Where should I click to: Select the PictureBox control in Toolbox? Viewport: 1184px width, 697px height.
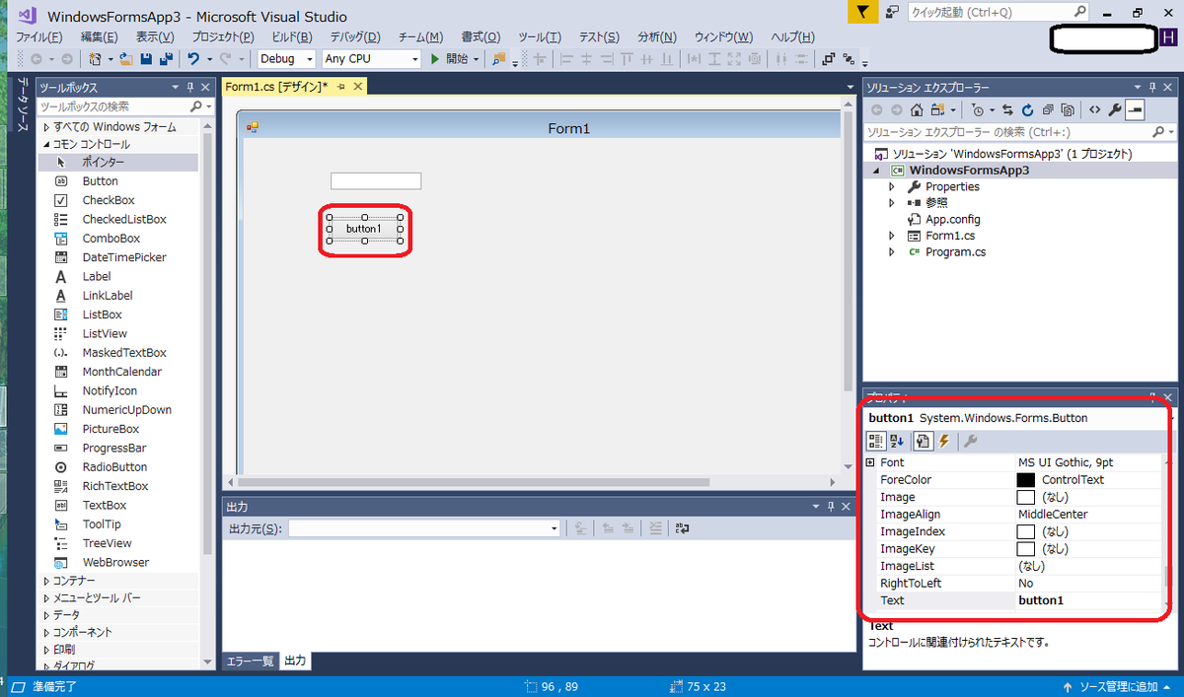pos(118,429)
